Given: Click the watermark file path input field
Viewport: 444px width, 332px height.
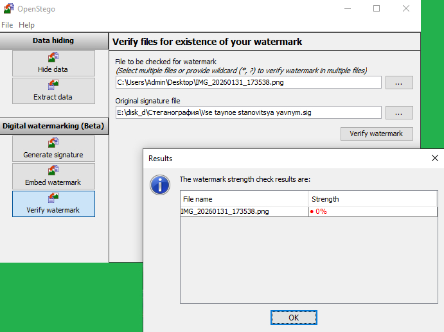Looking at the screenshot, I should (x=248, y=82).
